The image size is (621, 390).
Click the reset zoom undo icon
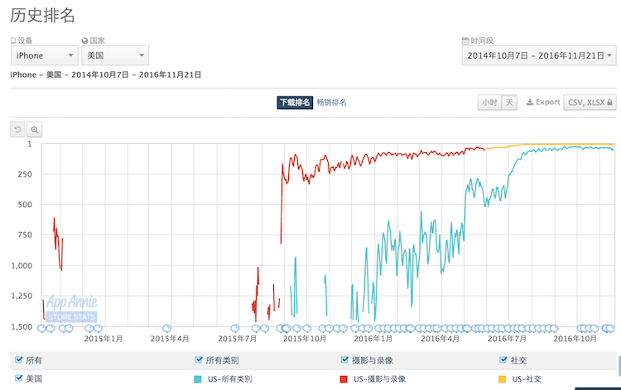[17, 129]
